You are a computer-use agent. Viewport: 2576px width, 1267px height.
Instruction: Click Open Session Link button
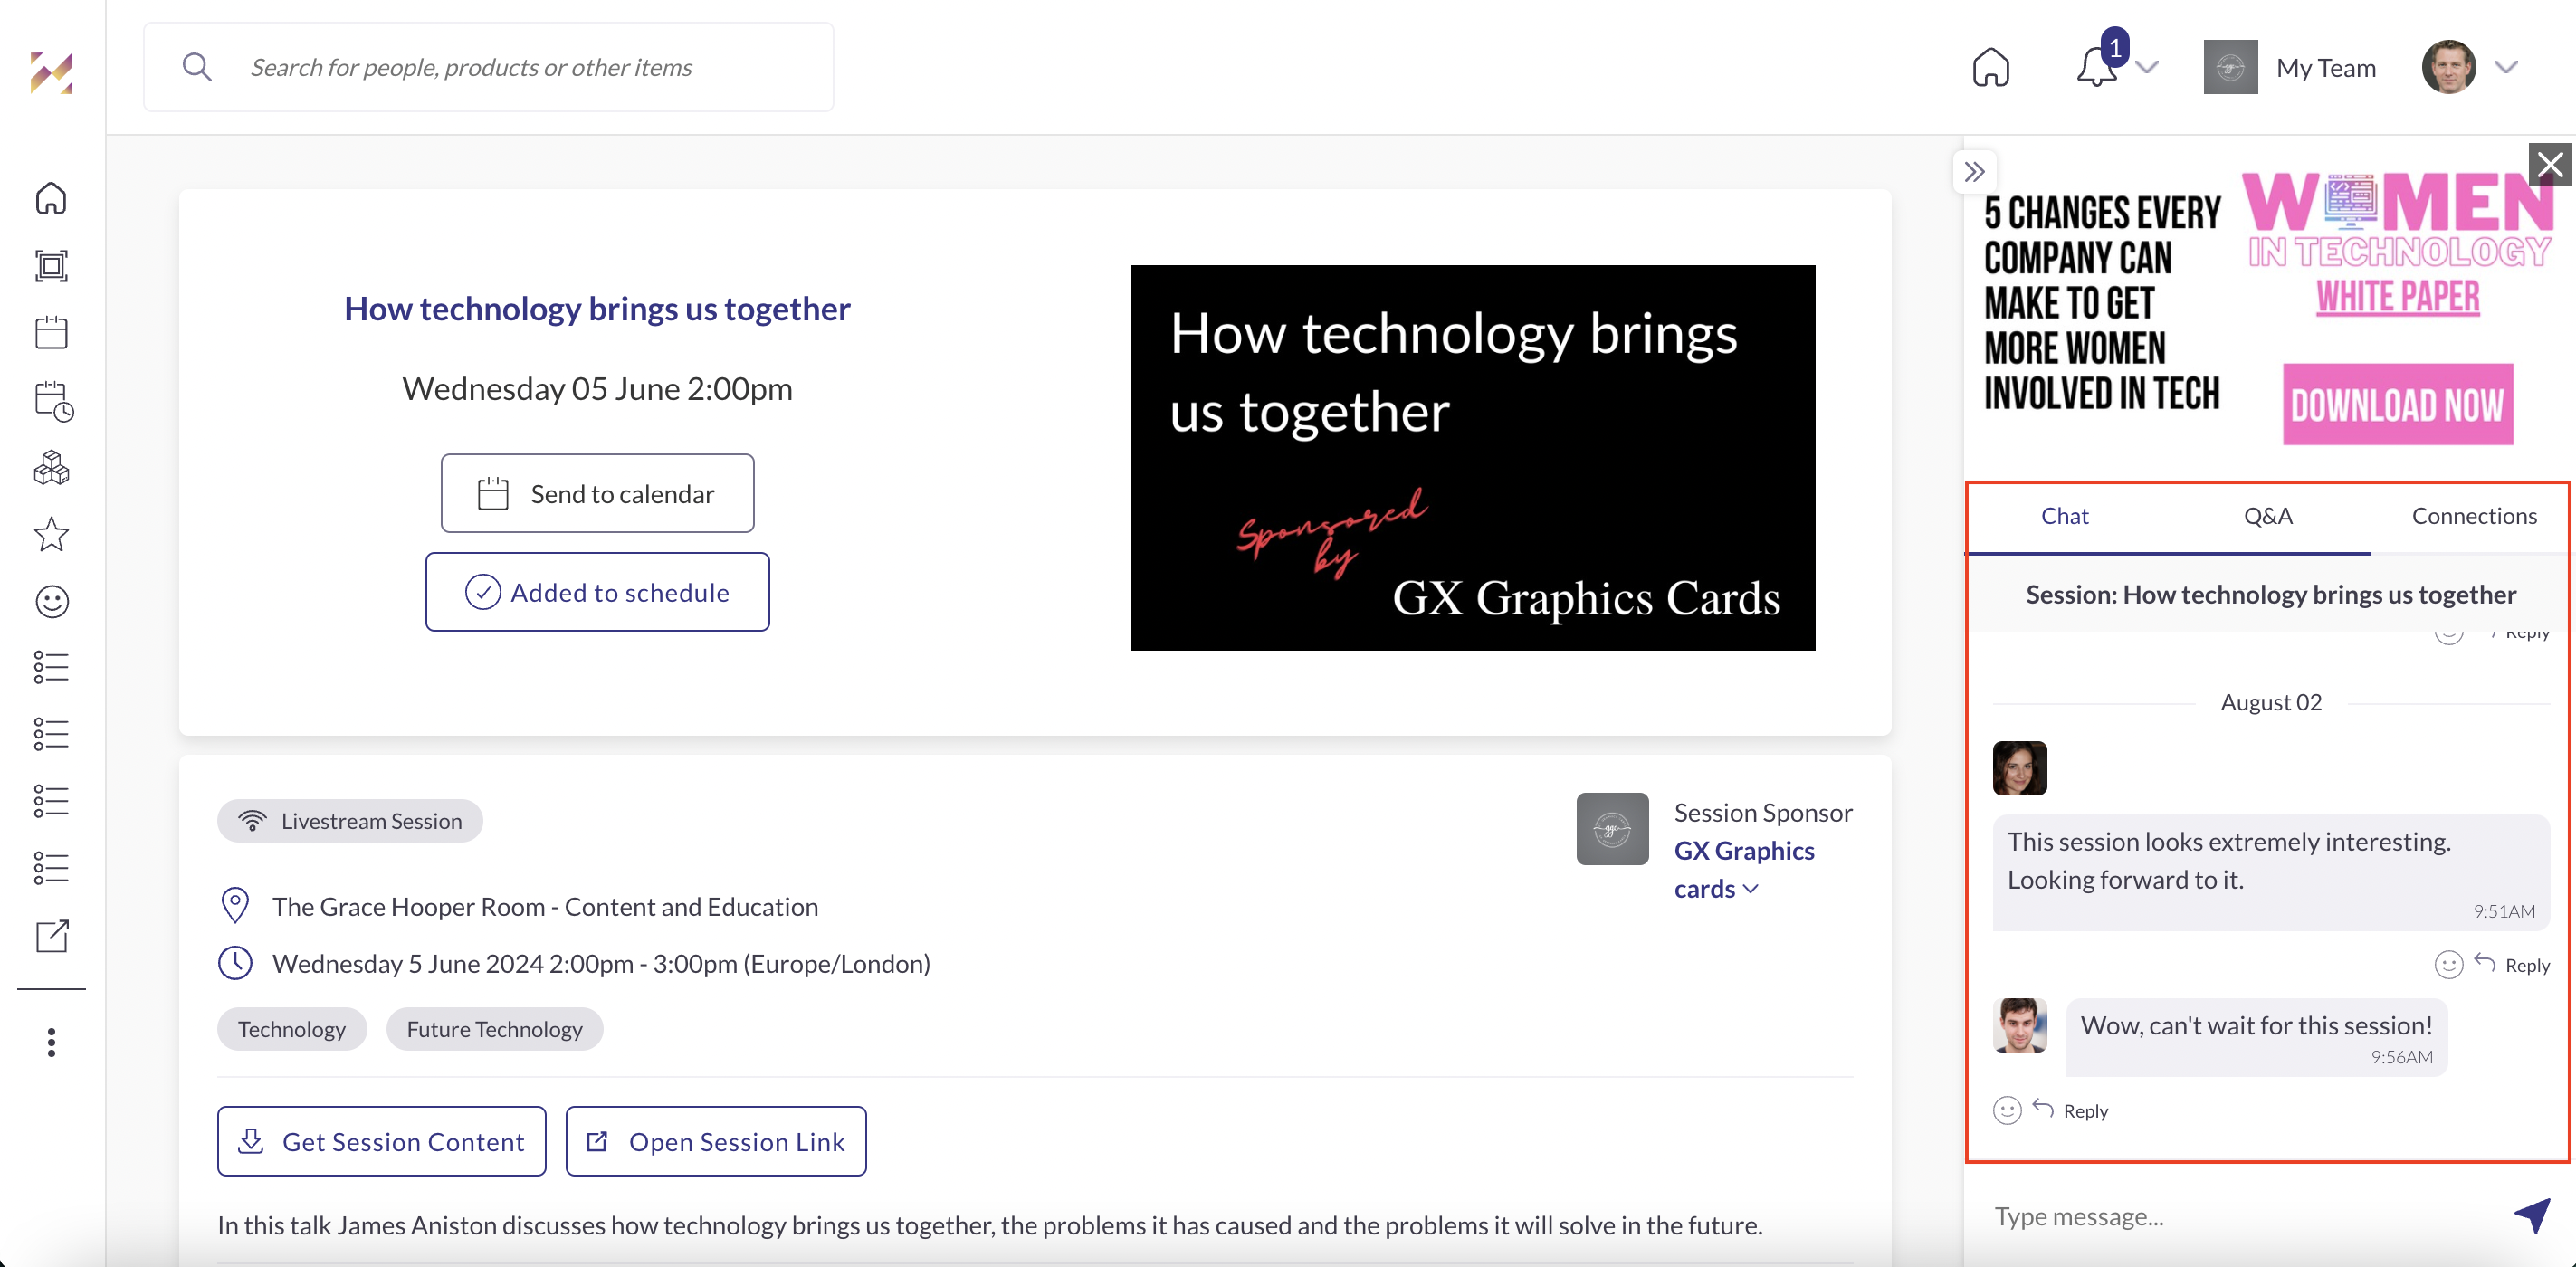tap(715, 1141)
